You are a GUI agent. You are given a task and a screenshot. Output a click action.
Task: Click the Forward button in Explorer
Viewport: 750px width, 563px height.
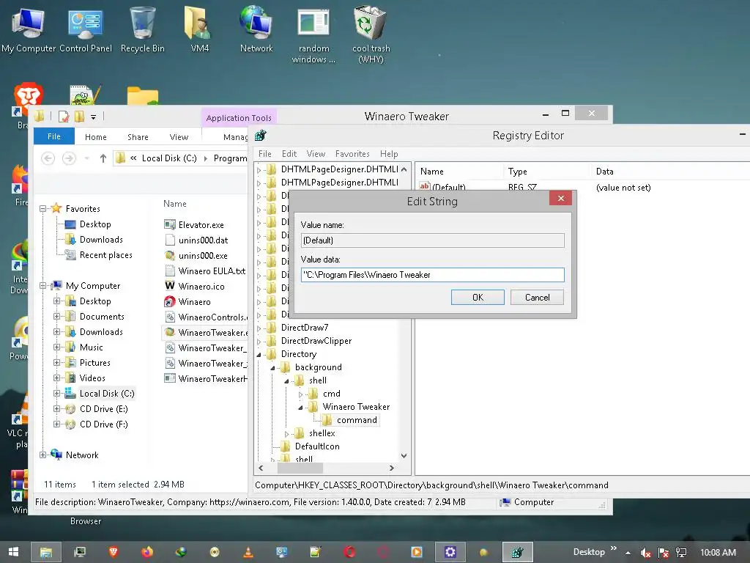(x=69, y=158)
